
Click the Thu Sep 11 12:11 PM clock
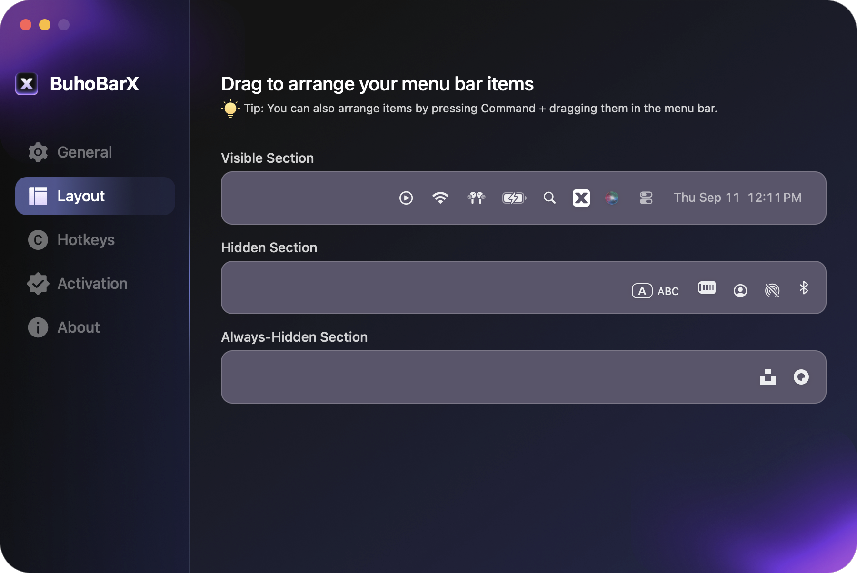(737, 198)
